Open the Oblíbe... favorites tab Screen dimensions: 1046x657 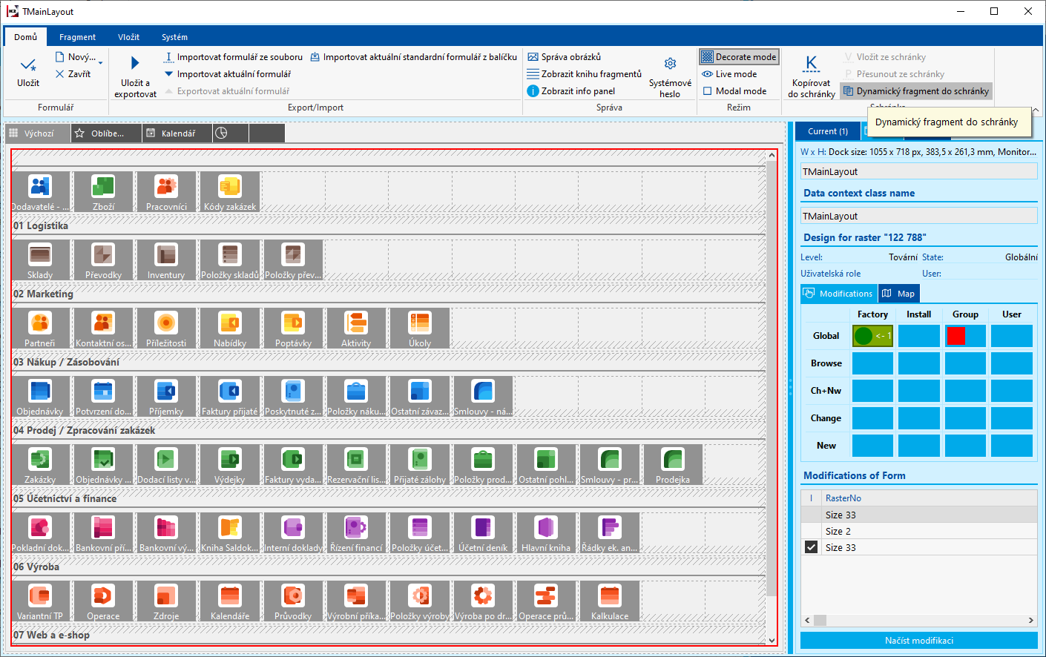pos(107,133)
